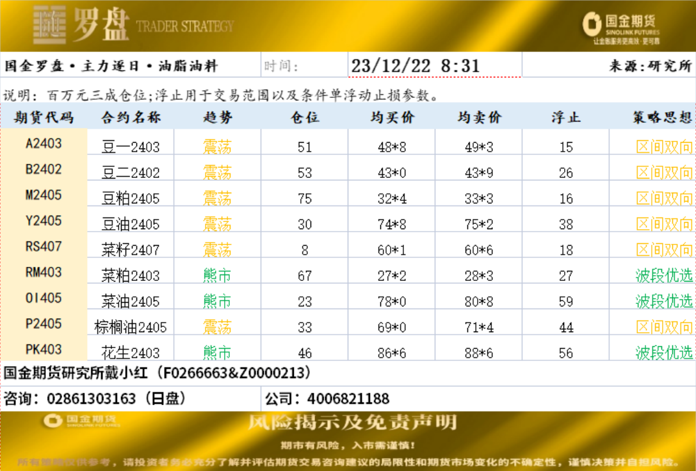Click the 均卖价 column header
696x471 pixels.
click(x=479, y=118)
